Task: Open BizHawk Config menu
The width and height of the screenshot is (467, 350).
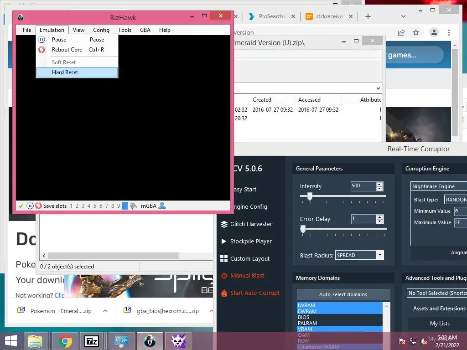Action: point(101,30)
